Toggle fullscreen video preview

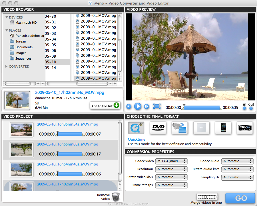(157, 106)
